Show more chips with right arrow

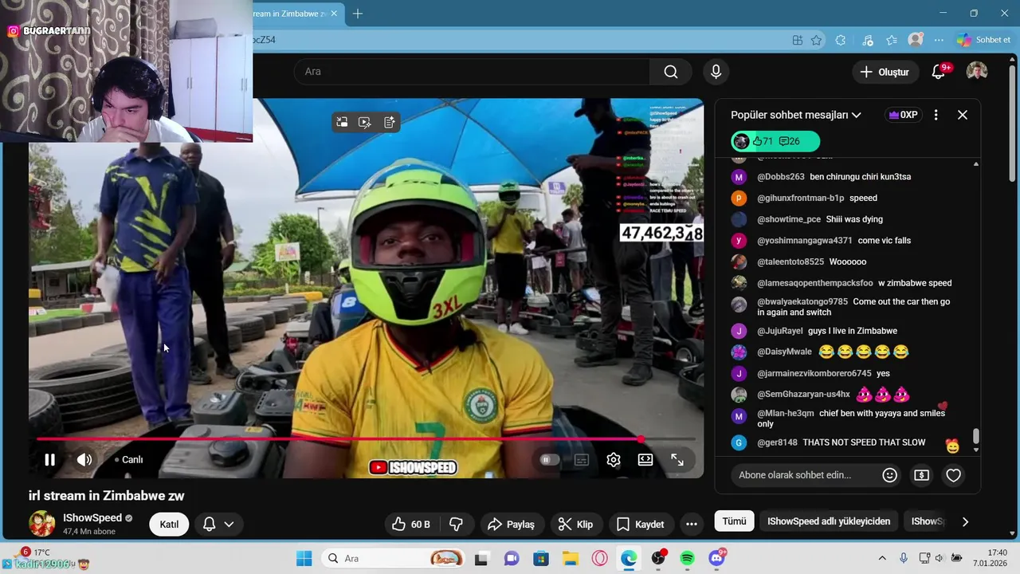tap(965, 521)
